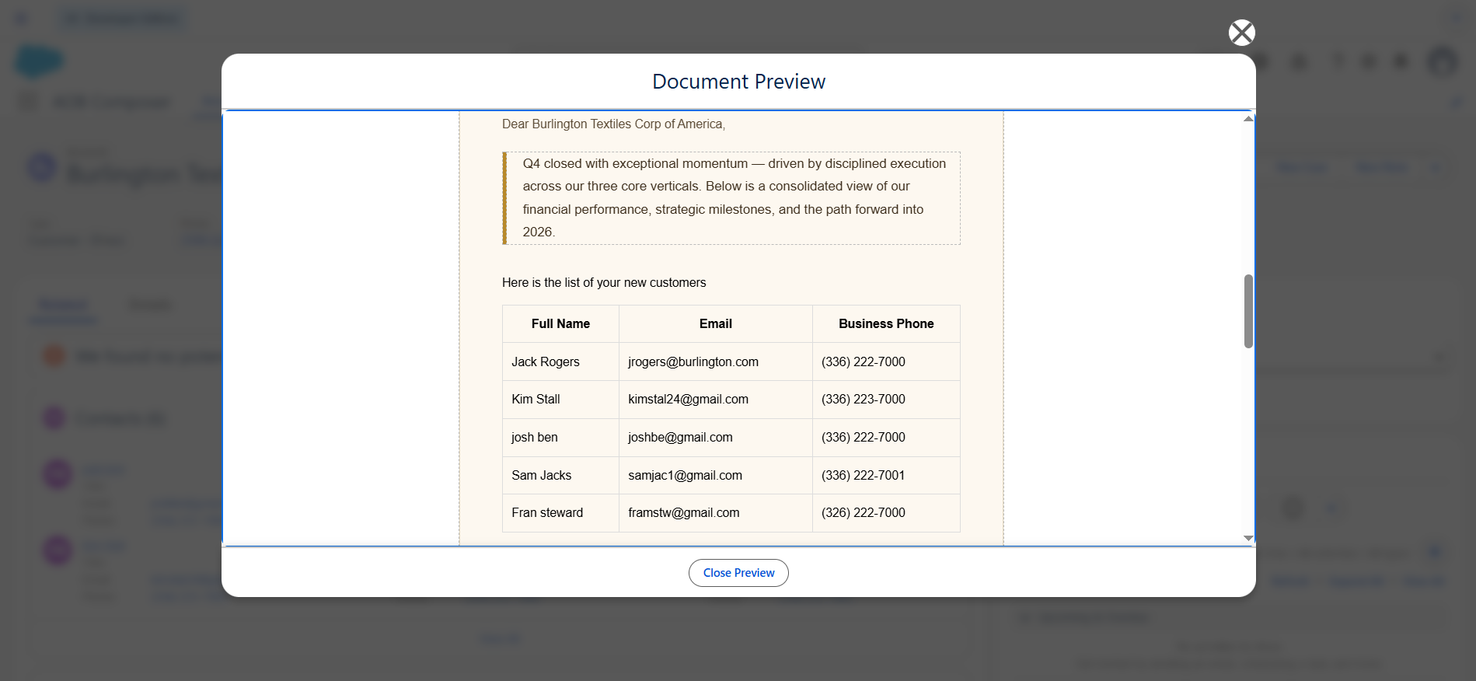The height and width of the screenshot is (681, 1476).
Task: Click the email framstw@gmail.com
Action: [684, 513]
